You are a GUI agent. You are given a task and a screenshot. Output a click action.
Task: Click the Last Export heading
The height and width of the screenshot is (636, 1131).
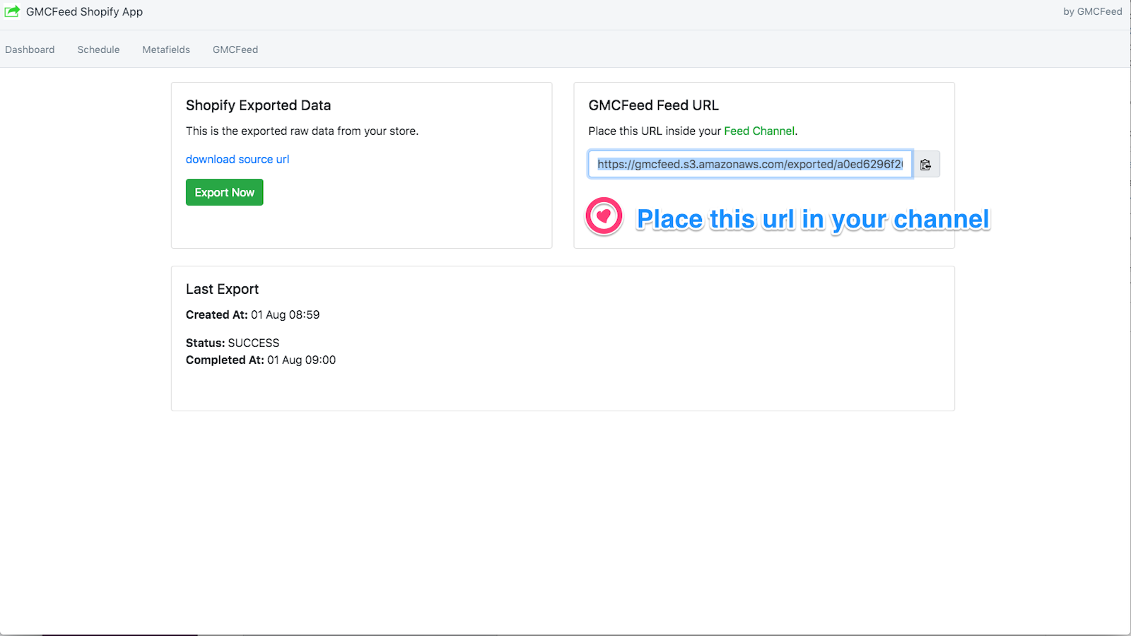[x=222, y=288]
